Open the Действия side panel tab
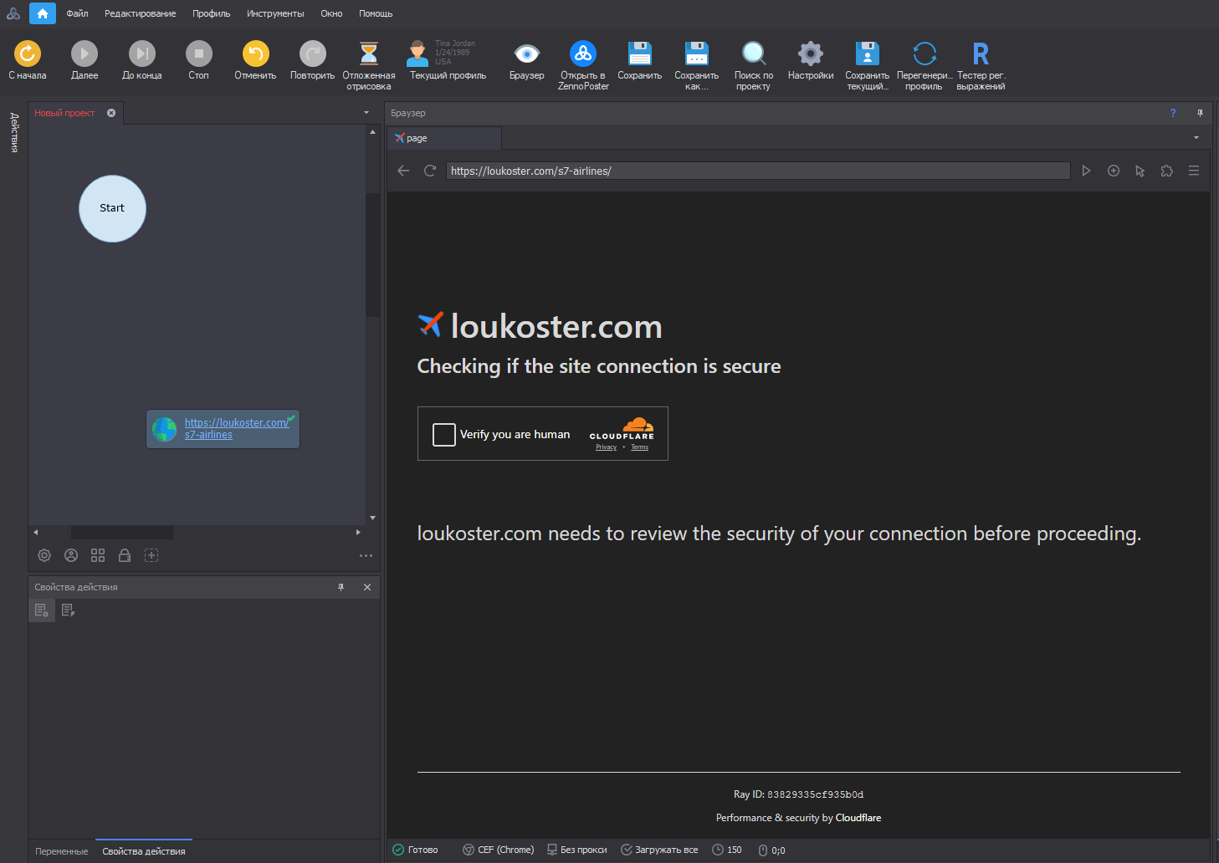The height and width of the screenshot is (863, 1219). (14, 132)
